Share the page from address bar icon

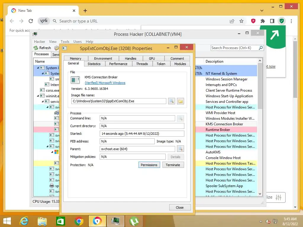click(232, 21)
